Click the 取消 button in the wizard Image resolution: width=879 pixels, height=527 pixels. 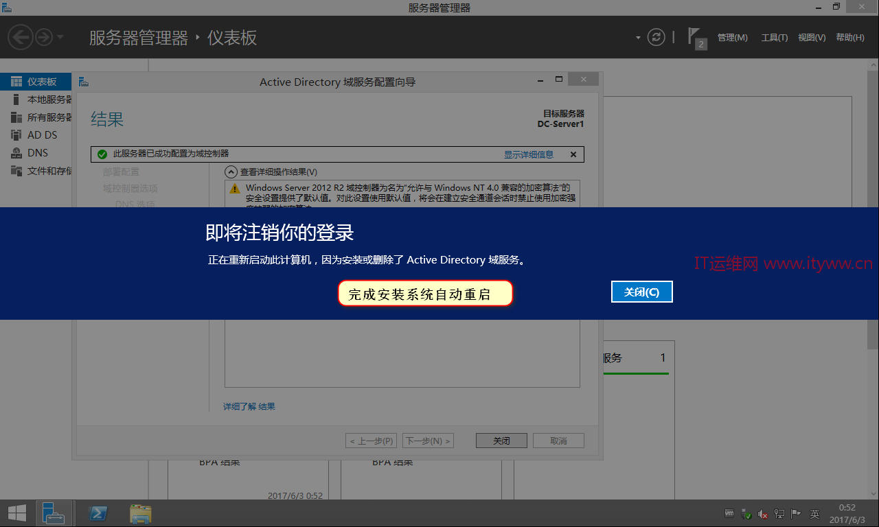(558, 441)
